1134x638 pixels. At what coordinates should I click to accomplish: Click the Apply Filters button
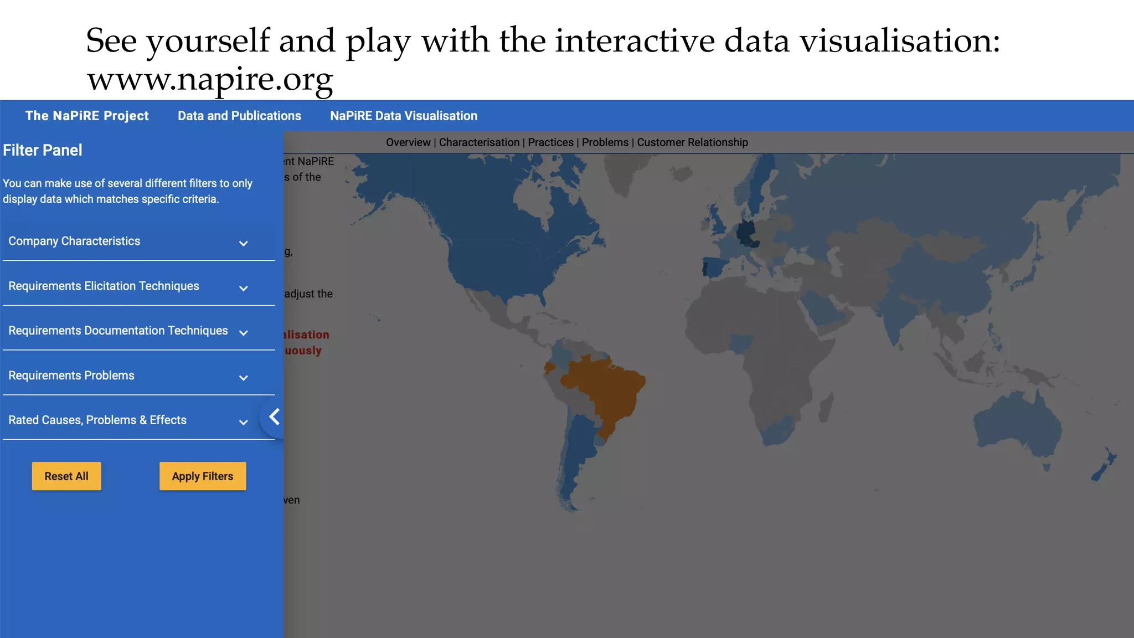(203, 476)
